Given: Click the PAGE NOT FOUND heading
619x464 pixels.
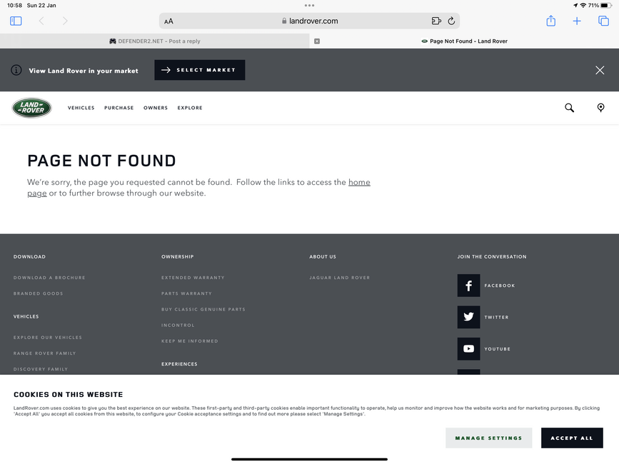Looking at the screenshot, I should coord(101,161).
